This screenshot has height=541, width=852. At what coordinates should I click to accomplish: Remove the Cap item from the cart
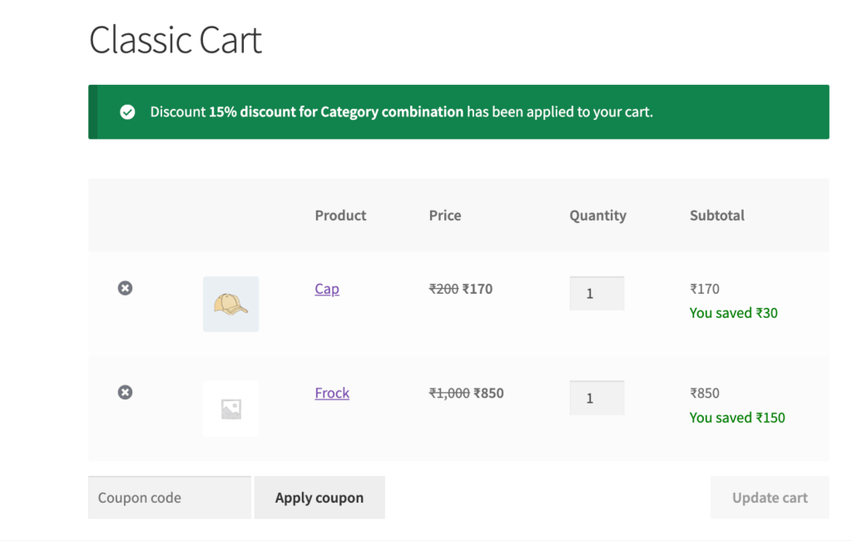125,287
